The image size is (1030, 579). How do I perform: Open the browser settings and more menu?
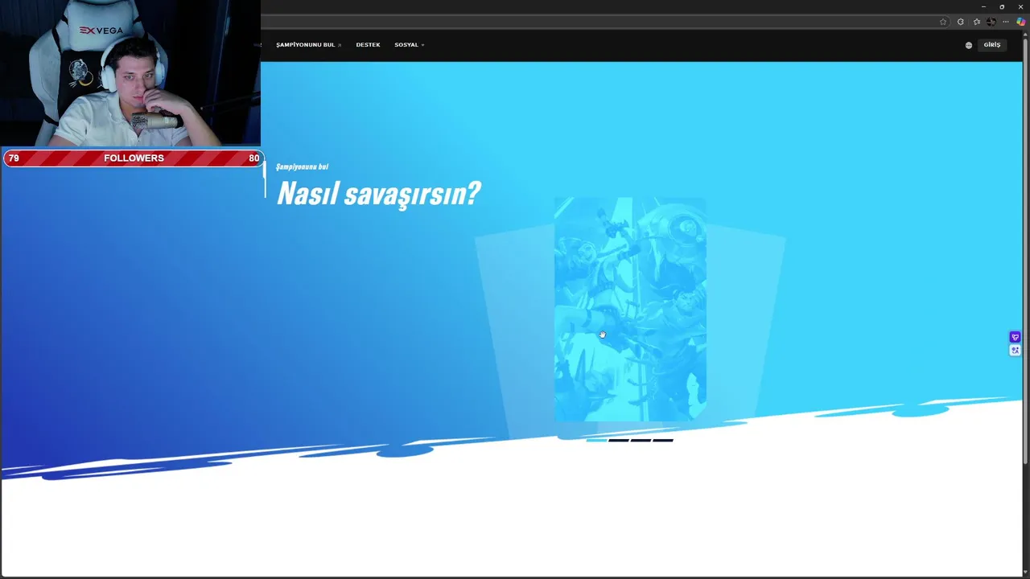coord(1006,22)
